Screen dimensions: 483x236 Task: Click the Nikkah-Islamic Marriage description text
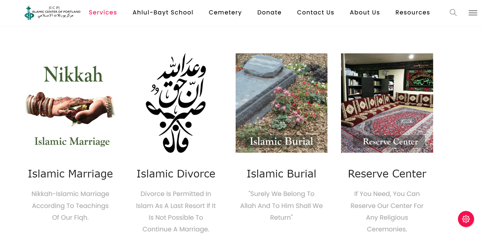point(70,206)
